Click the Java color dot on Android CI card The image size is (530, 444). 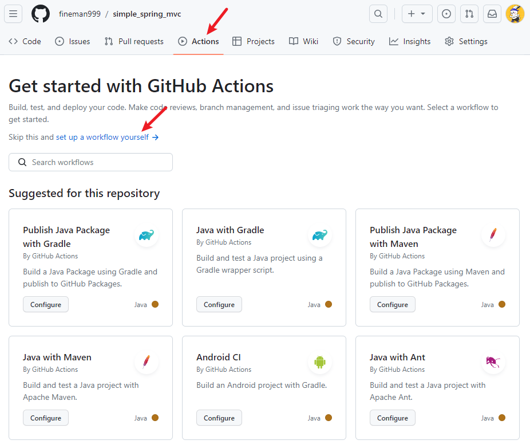329,418
